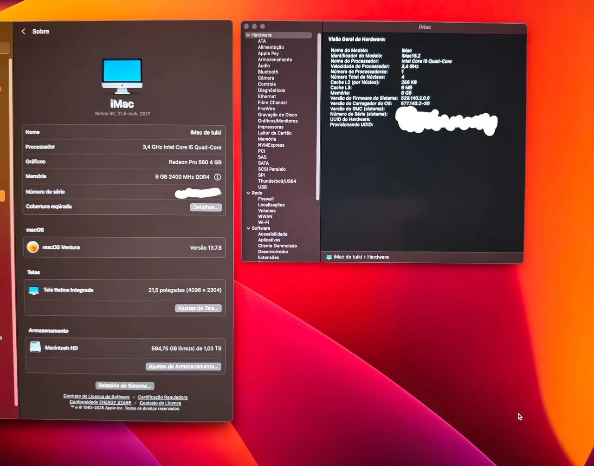Select Localizações under Rede
Screen dimensions: 594x466
point(271,205)
